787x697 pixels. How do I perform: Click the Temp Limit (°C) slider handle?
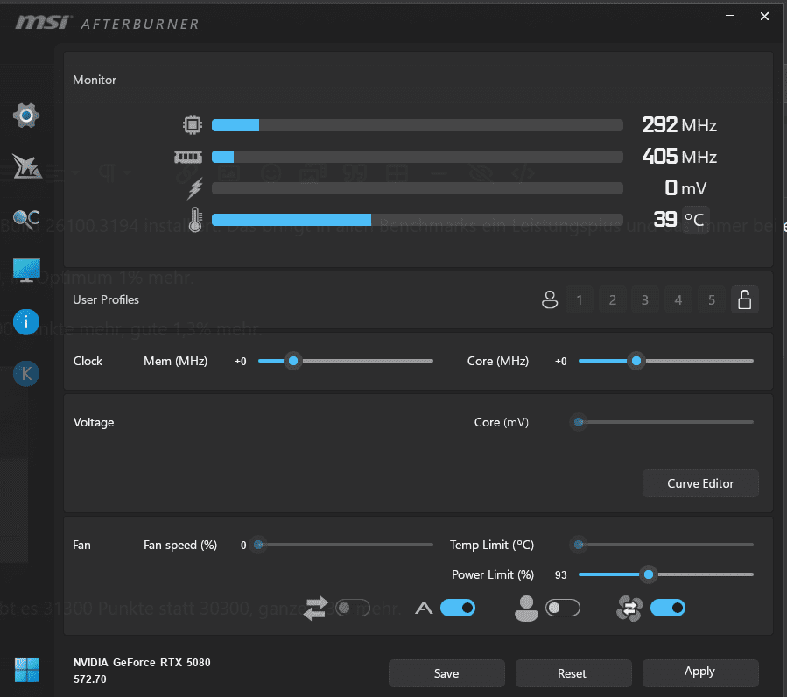coord(579,545)
